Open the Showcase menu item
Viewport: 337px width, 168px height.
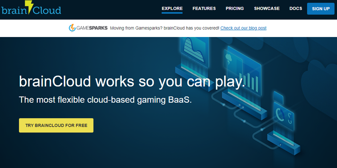[267, 9]
